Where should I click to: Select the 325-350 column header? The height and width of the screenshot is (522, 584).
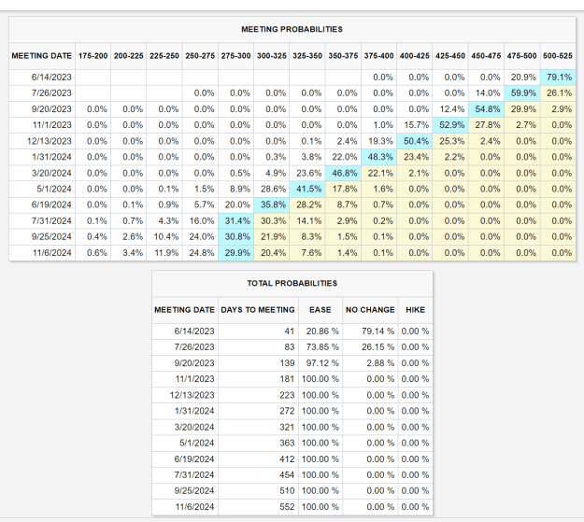[x=307, y=56]
